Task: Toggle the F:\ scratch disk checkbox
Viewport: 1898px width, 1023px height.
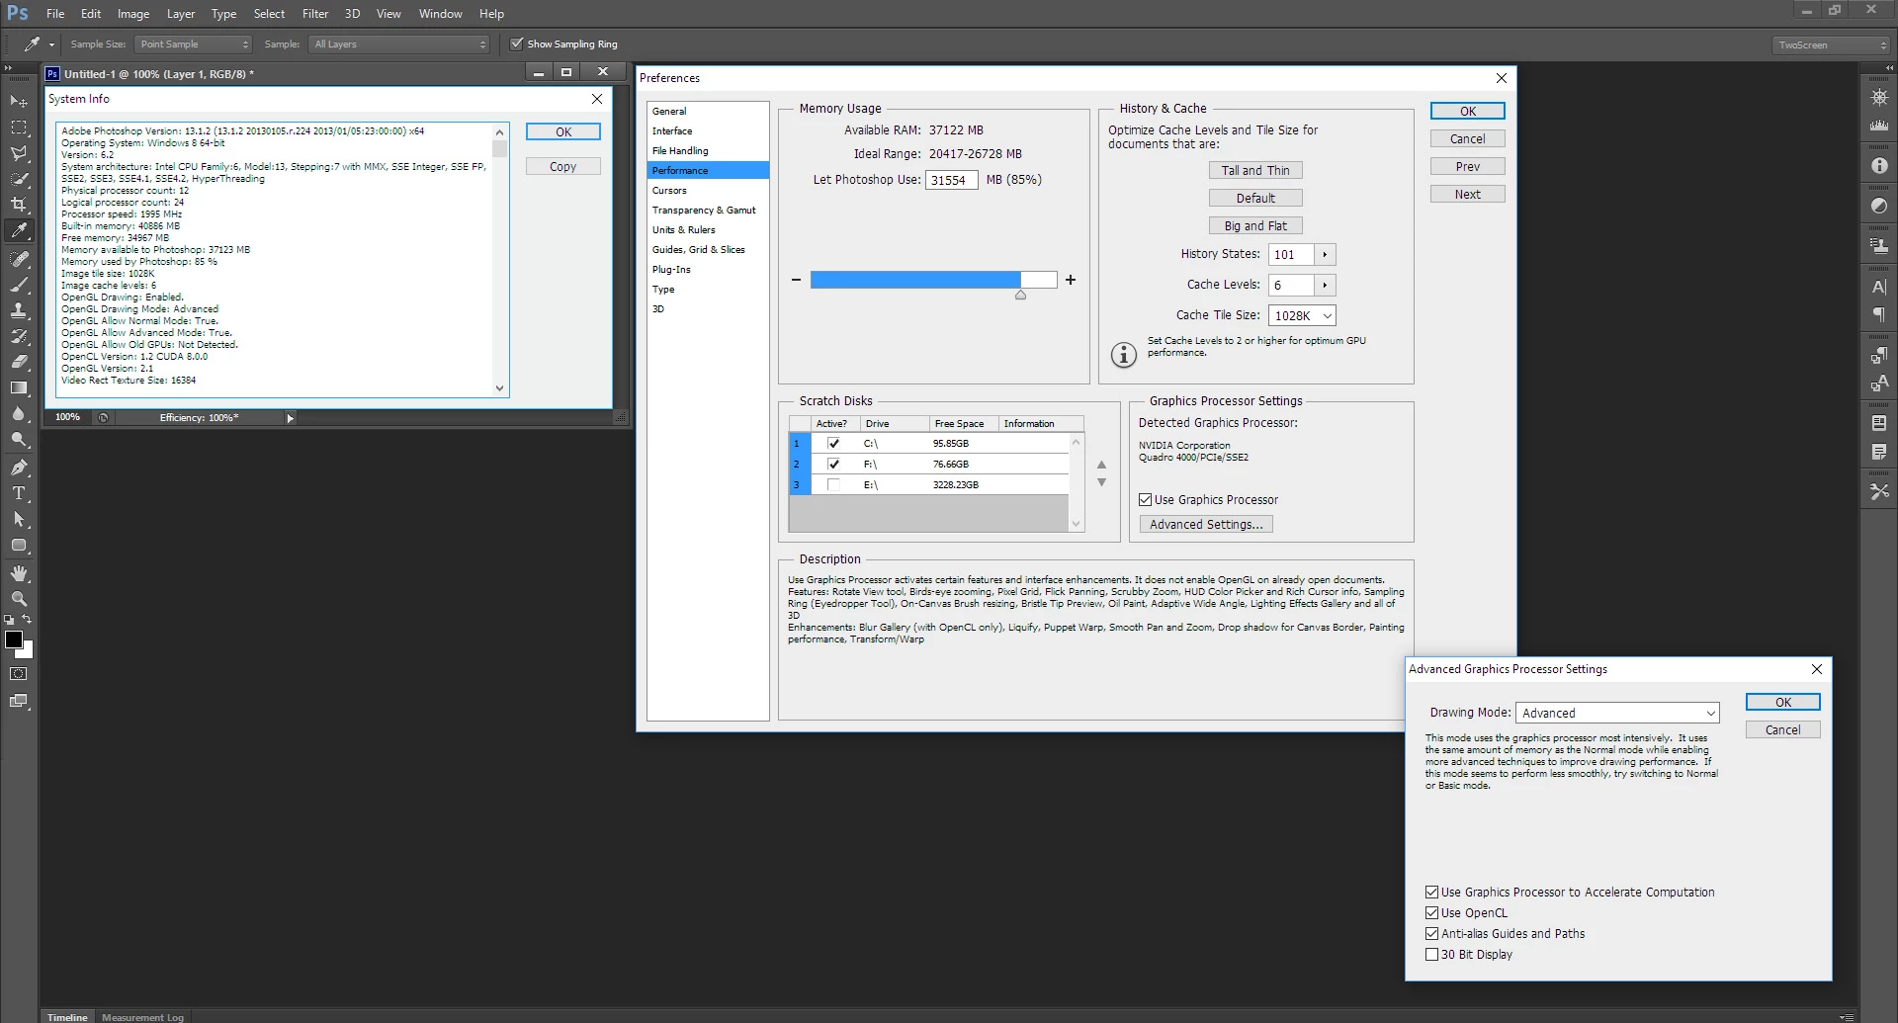Action: coord(833,464)
